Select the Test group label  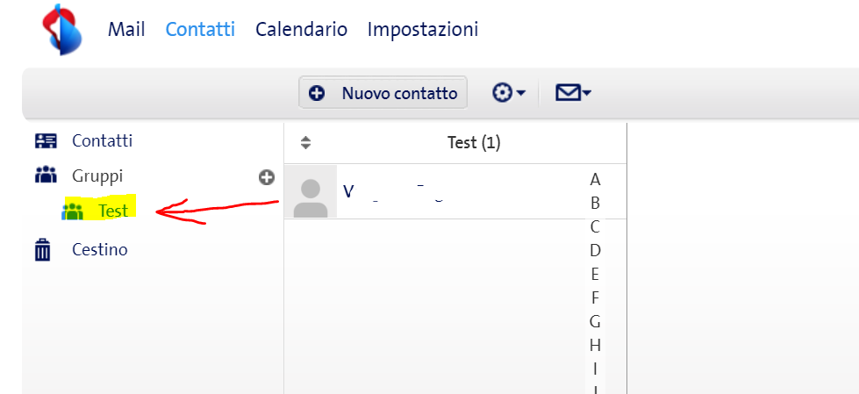113,211
